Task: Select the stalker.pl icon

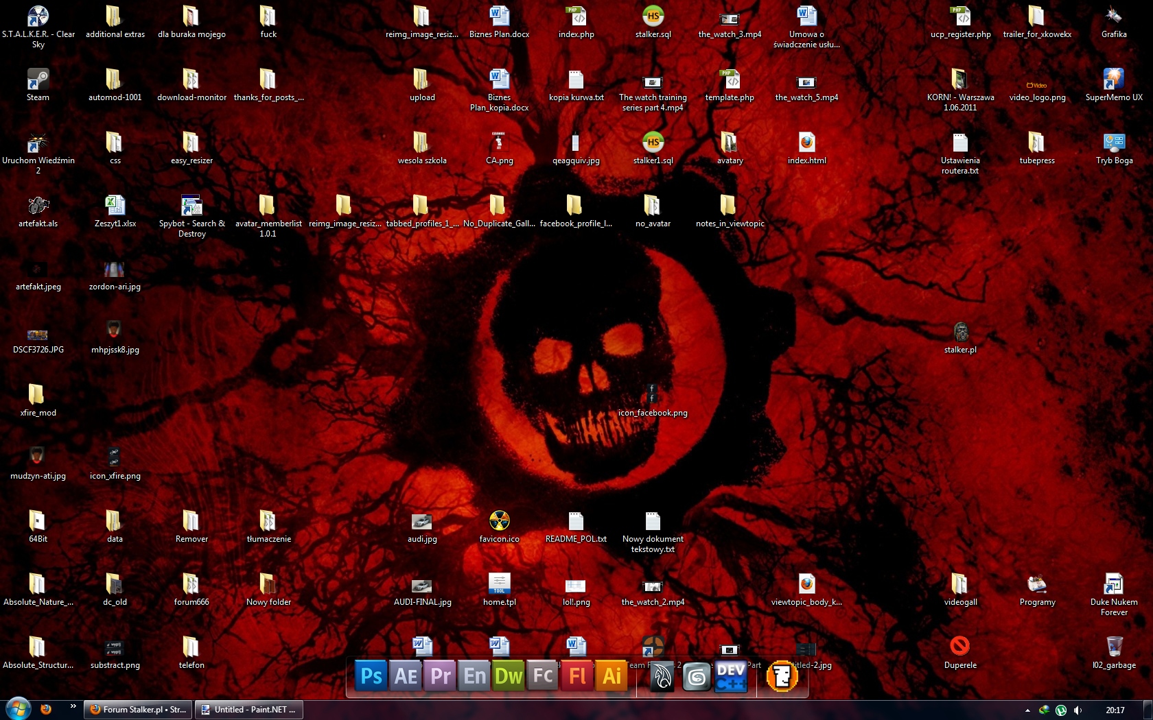Action: click(x=960, y=337)
